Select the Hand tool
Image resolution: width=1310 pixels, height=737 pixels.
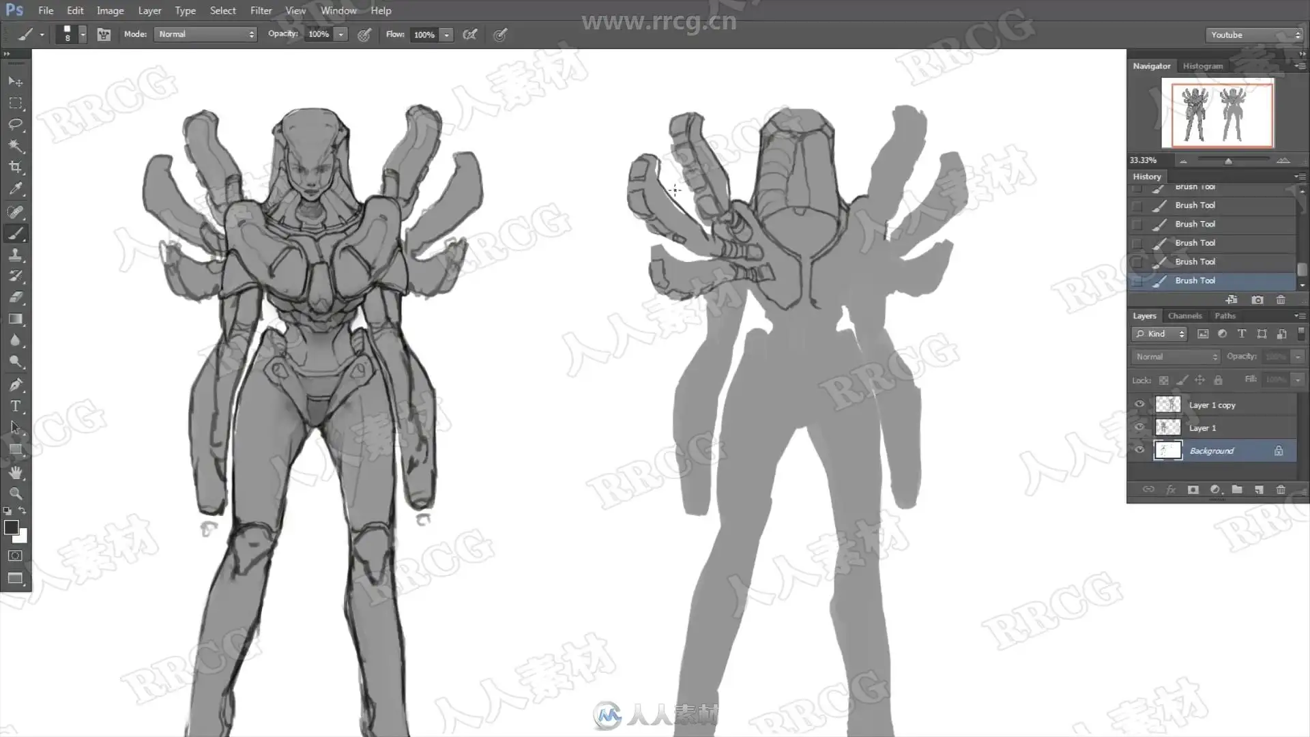tap(16, 472)
